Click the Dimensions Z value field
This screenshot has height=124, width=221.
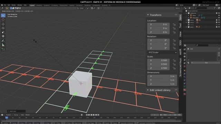coord(162,84)
